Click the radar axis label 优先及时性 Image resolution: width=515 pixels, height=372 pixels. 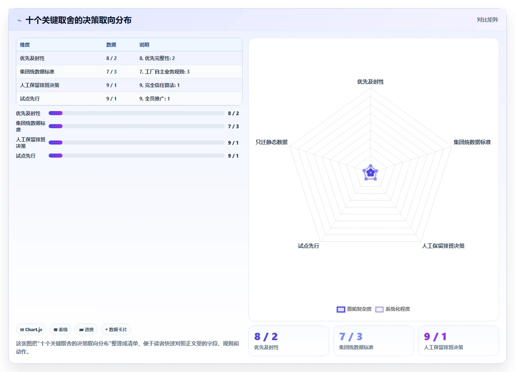(370, 82)
